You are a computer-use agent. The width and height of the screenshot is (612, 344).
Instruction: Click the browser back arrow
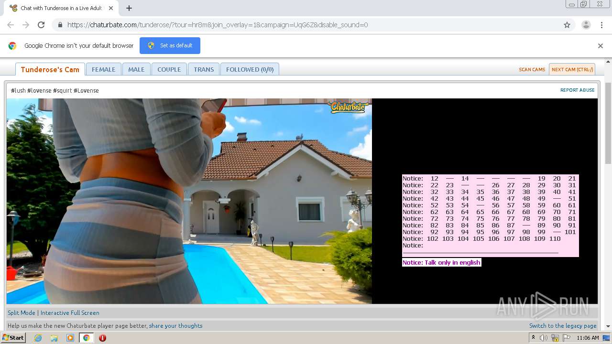11,25
